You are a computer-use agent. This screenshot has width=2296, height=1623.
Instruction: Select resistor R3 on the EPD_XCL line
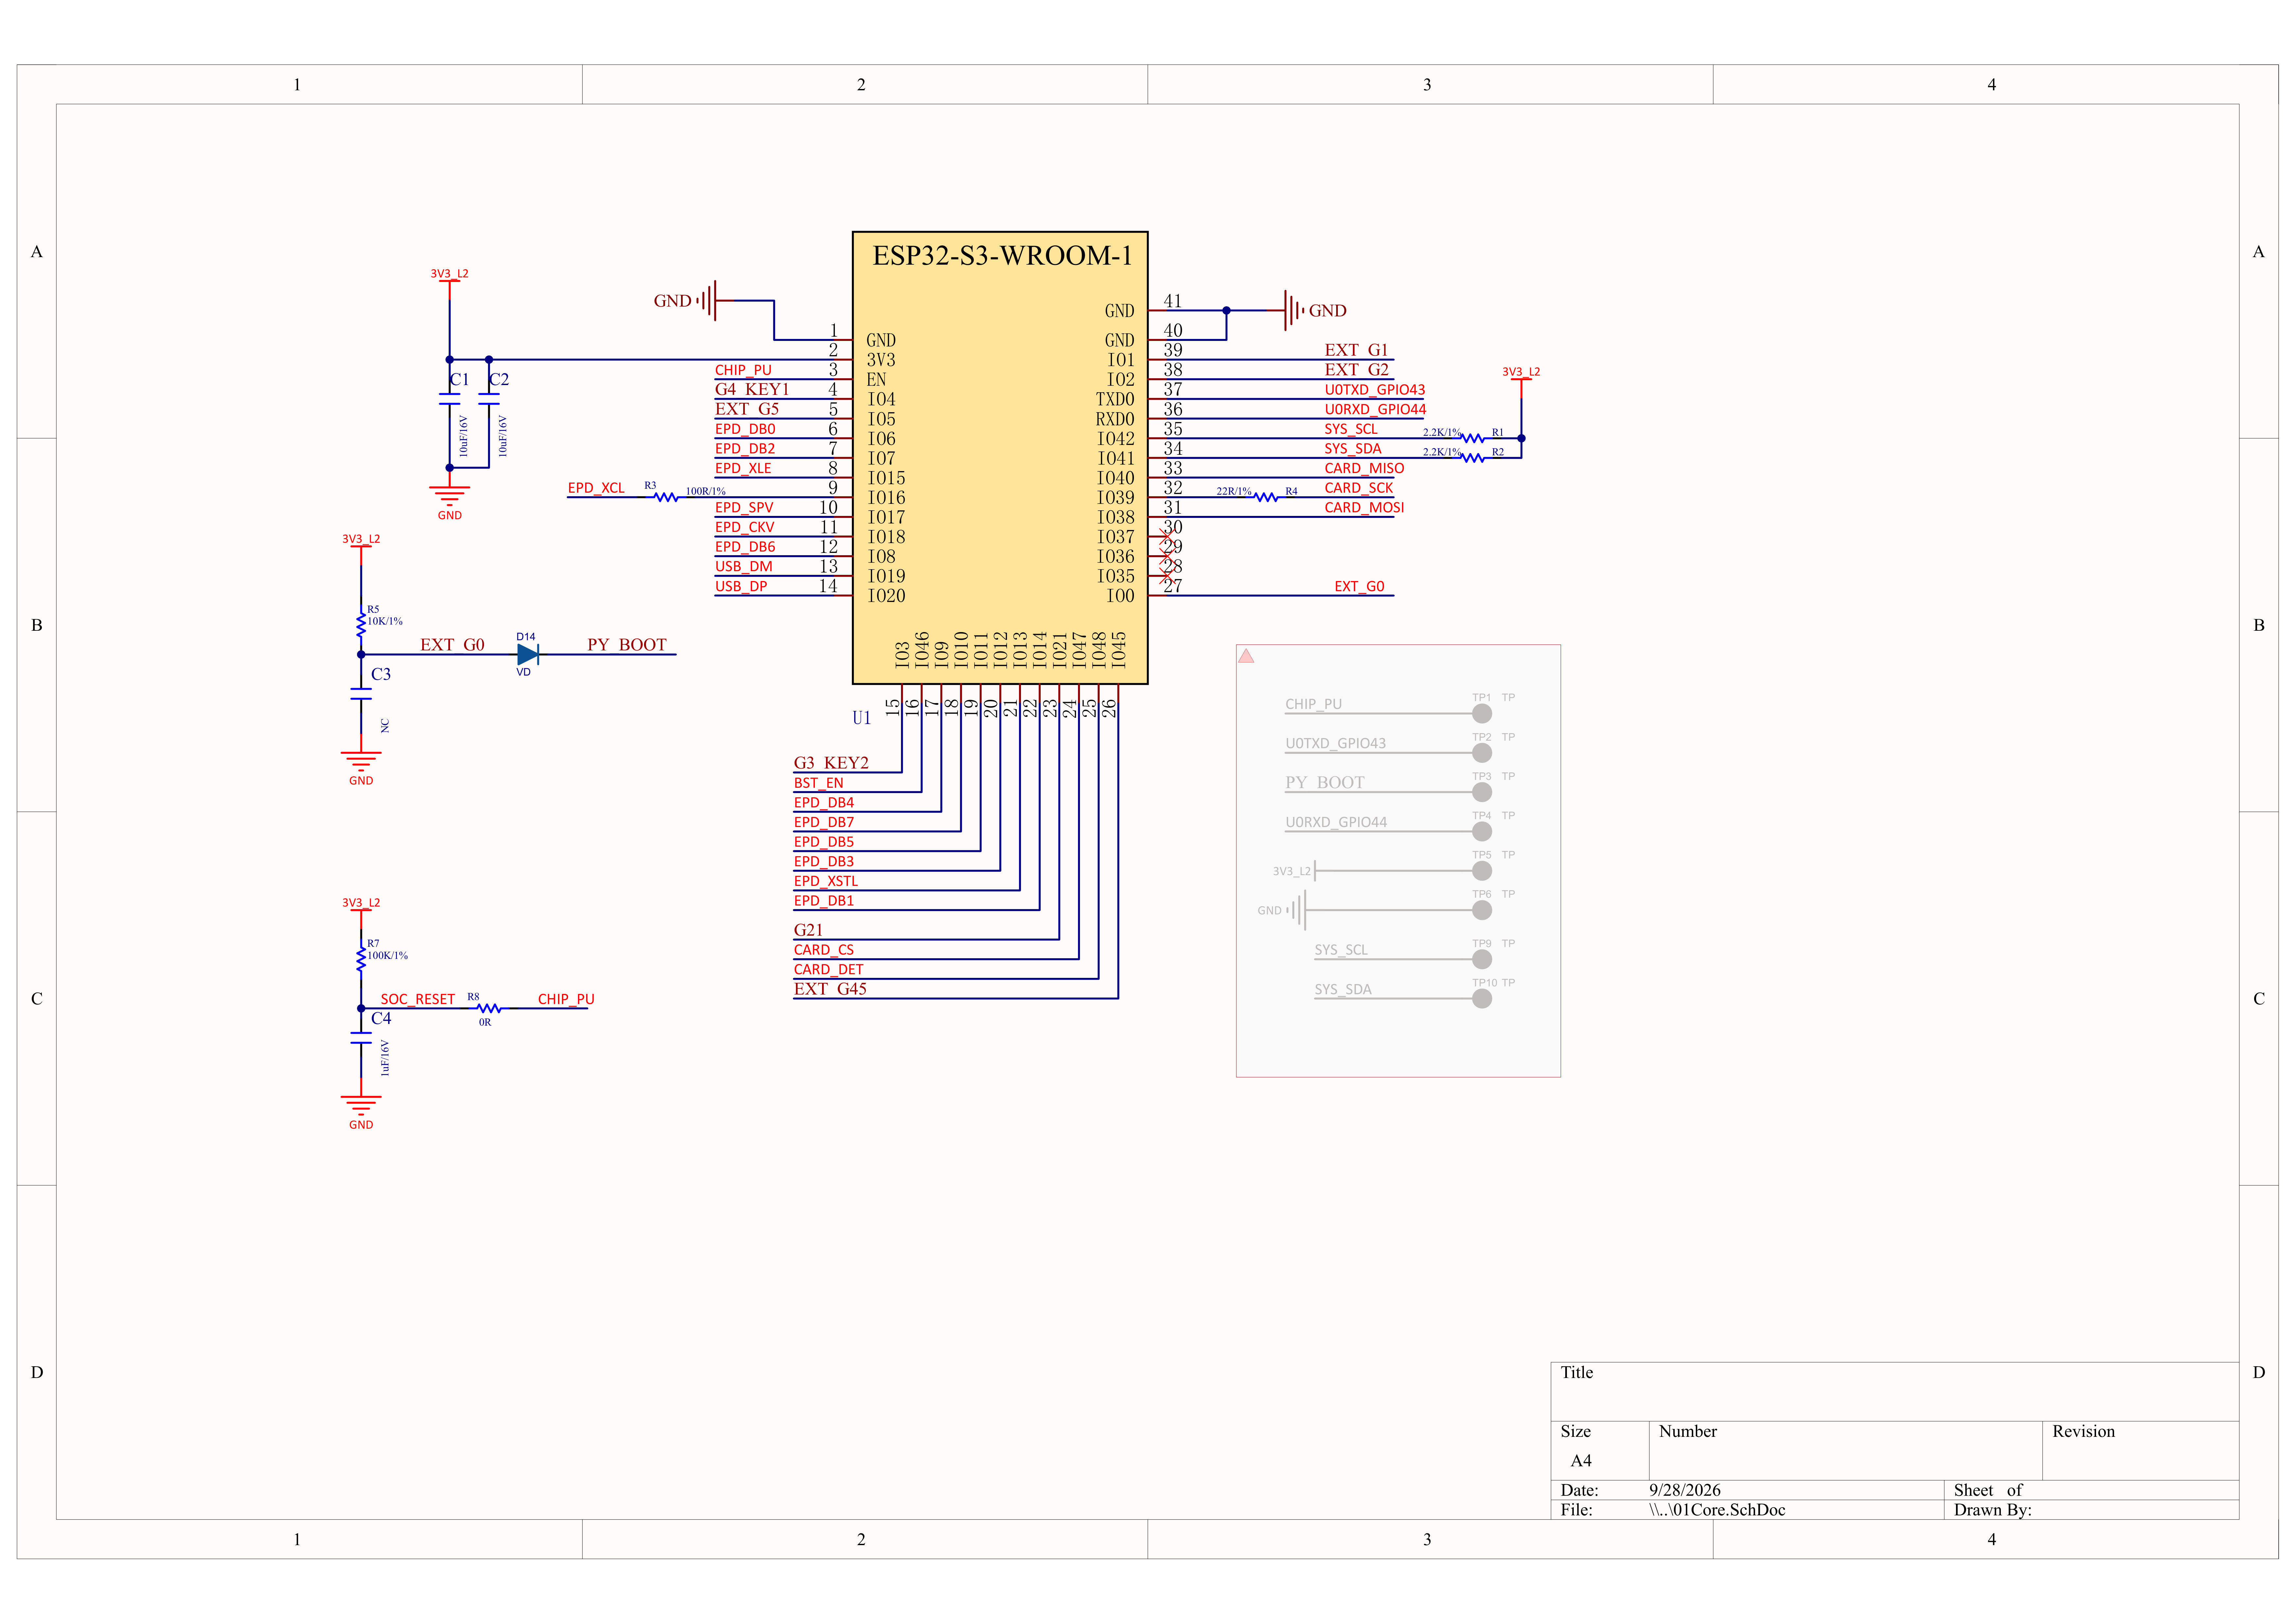666,497
